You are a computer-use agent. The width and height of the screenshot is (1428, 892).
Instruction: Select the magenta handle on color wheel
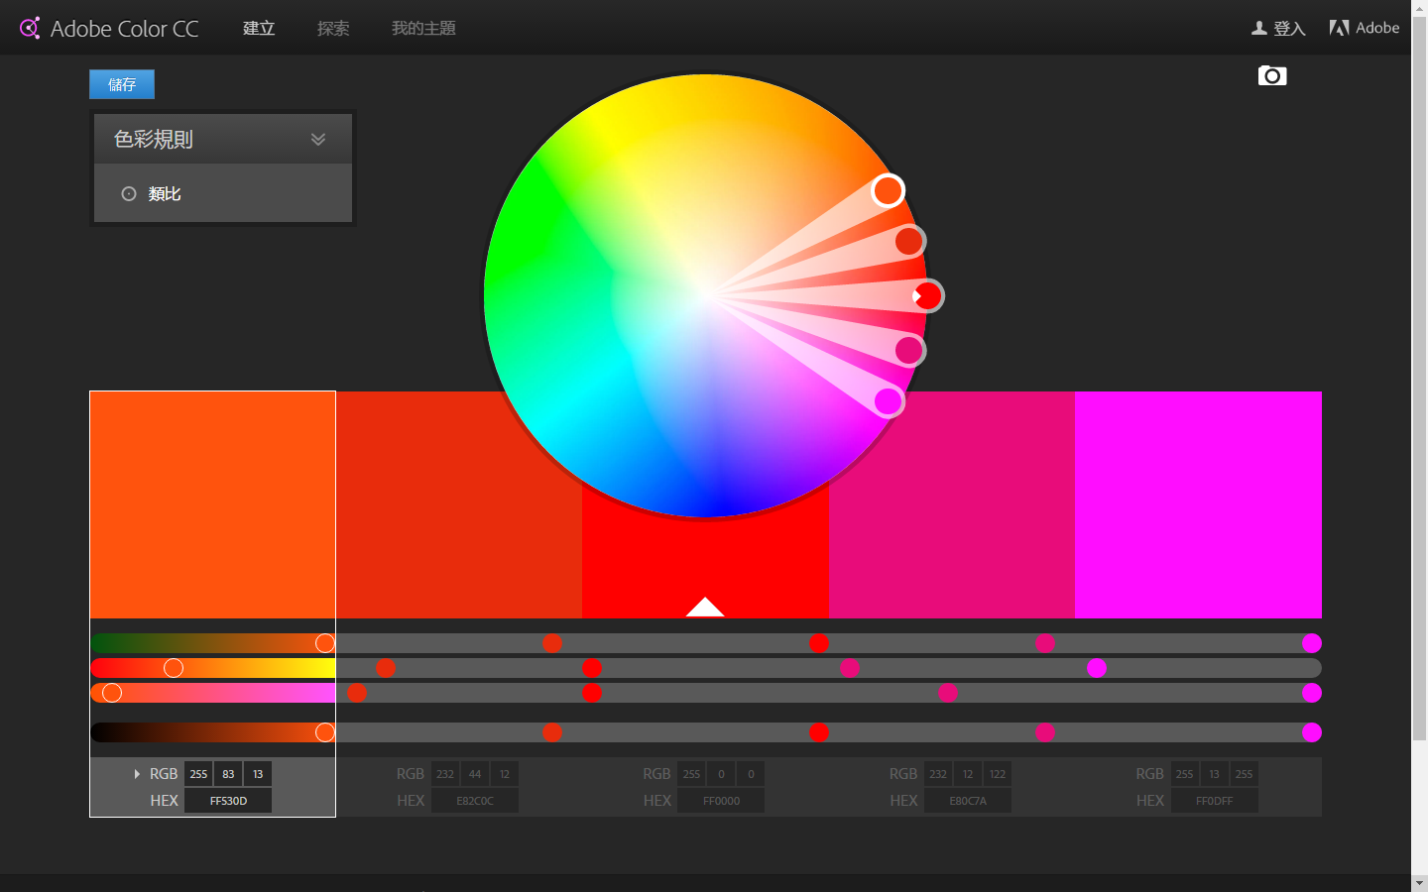click(889, 401)
